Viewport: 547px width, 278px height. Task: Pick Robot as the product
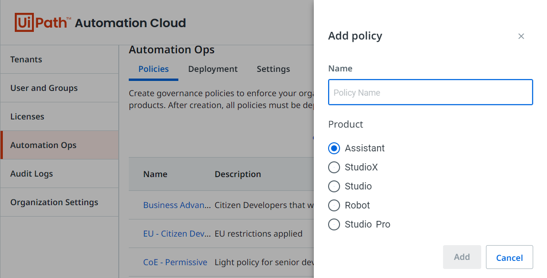(x=334, y=206)
